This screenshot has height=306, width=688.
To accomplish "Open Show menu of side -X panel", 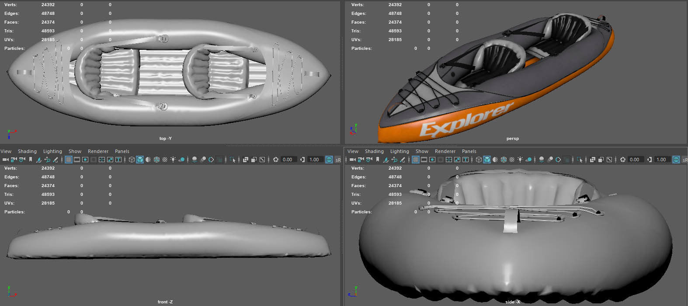I will [422, 151].
